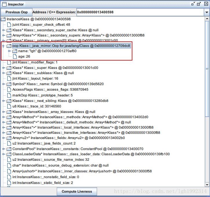Select the _access_flags: 536870945 row
The width and height of the screenshot is (210, 197).
50,90
